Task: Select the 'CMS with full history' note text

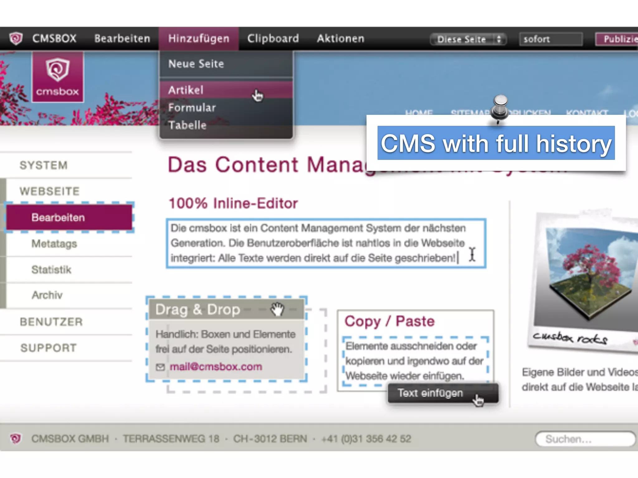Action: [496, 143]
